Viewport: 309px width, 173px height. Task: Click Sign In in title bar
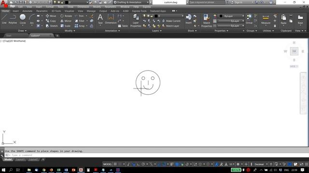click(x=237, y=2)
